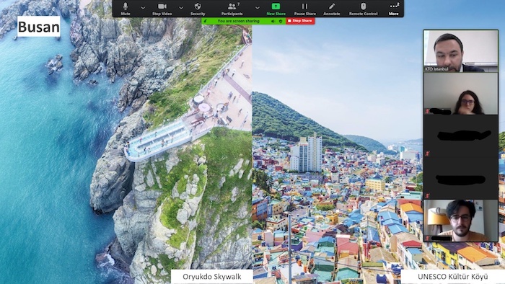Click muted mic icon on bottom man's tile
This screenshot has height=284, width=505.
tap(427, 239)
